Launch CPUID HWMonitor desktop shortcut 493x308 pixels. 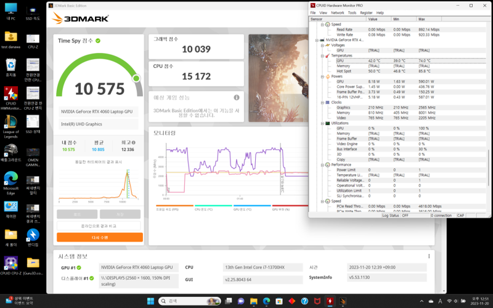[10, 98]
